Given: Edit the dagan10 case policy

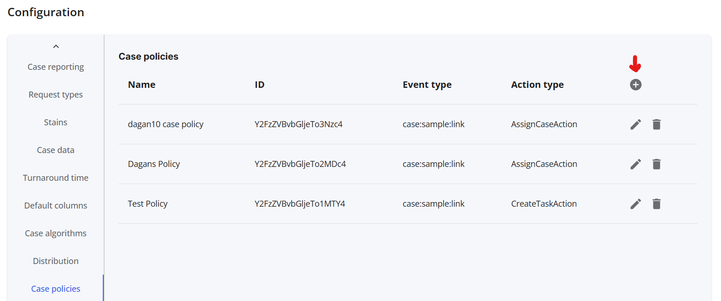Looking at the screenshot, I should 636,124.
